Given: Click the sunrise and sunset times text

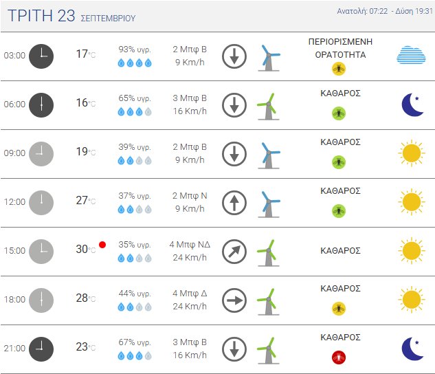Looking at the screenshot, I should point(383,12).
